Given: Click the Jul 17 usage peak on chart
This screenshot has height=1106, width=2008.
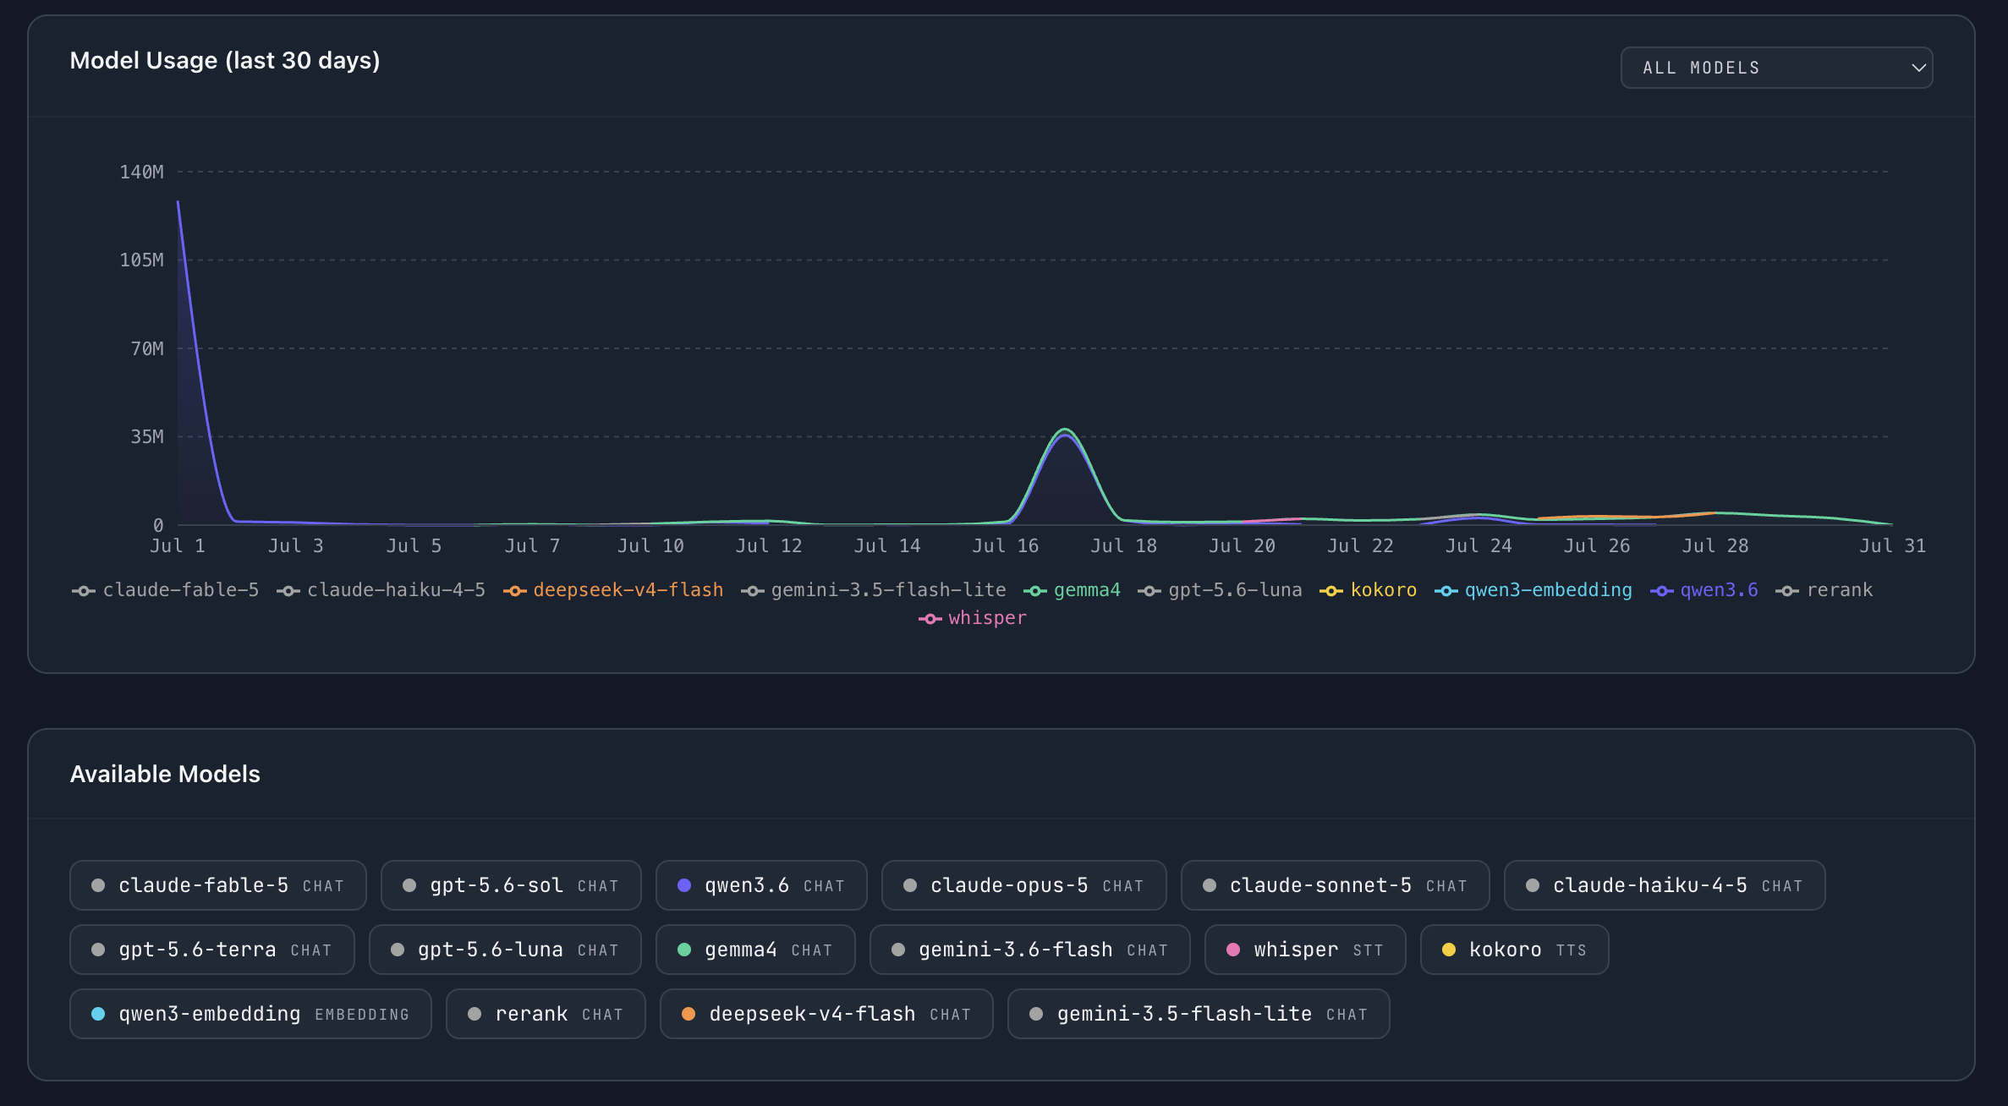Looking at the screenshot, I should coord(1065,430).
